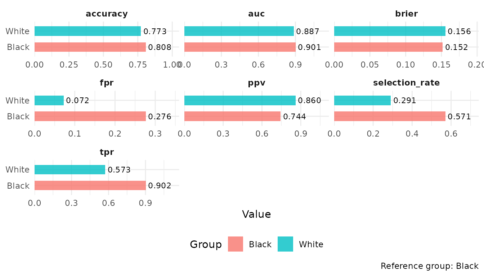Viewport: 484px width, 276px height.
Task: Click the White bar in fpr panel
Action: click(x=49, y=100)
